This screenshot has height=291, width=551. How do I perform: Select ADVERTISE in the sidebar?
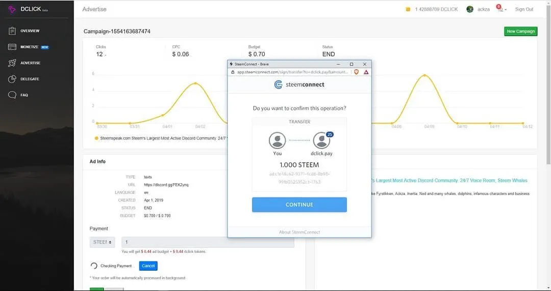click(x=30, y=63)
